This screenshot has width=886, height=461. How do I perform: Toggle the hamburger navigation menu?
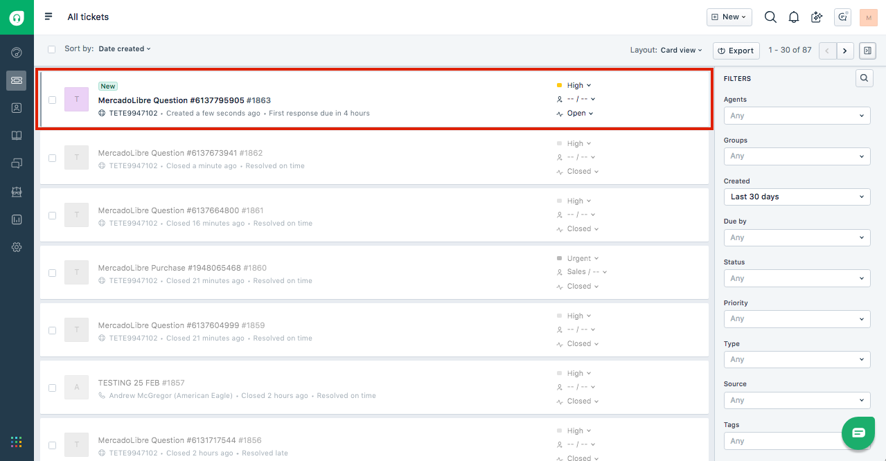tap(48, 17)
